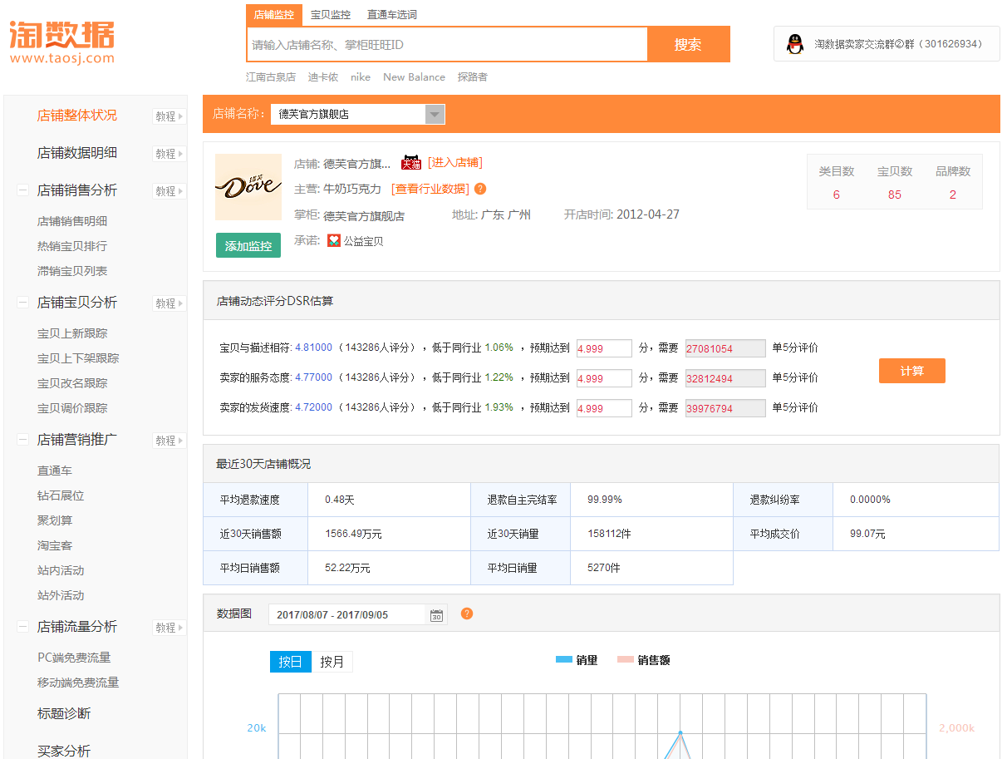Click the 宝贝与描述相符 expected score field
Screen dimensions: 1007x759
[604, 348]
